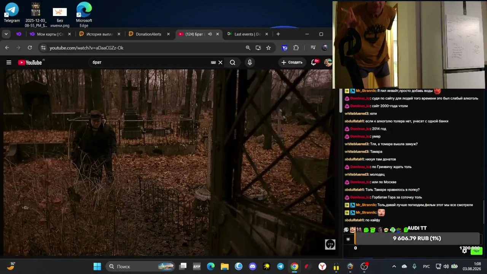This screenshot has height=274, width=487.
Task: Click the 9 606.79 RUB donation goal bar
Action: click(x=417, y=238)
